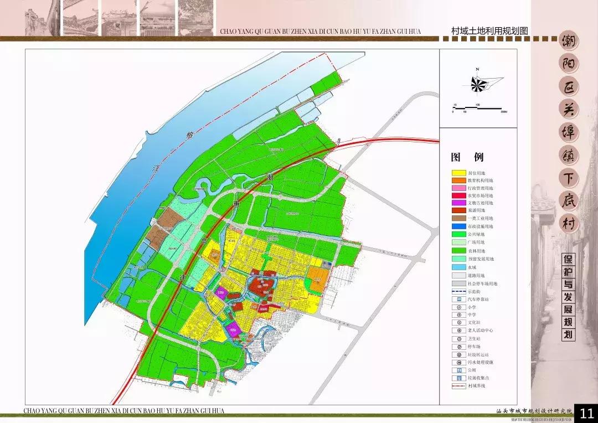Select the pink 行政管理用地 swatch
Screen dimensions: 598x423
click(459, 188)
